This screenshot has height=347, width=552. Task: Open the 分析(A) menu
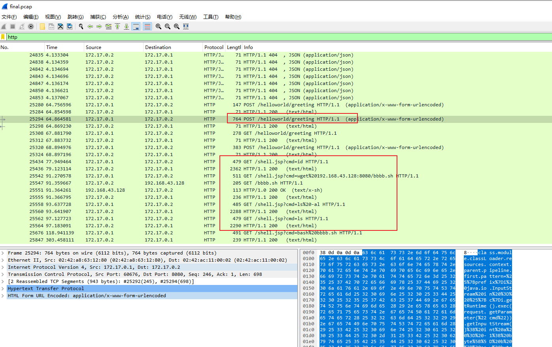121,17
